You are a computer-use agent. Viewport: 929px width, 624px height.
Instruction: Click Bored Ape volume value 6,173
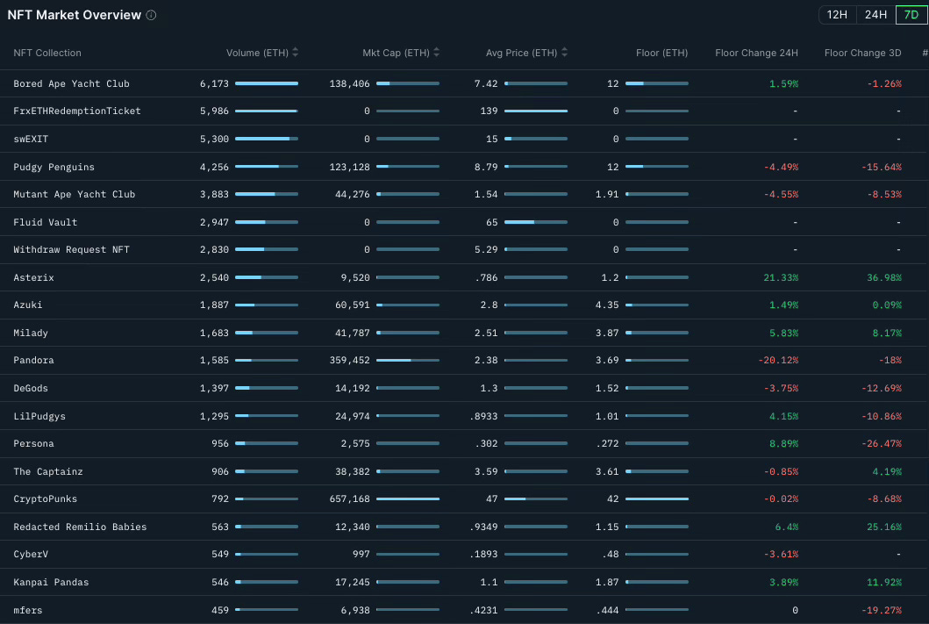coord(214,83)
